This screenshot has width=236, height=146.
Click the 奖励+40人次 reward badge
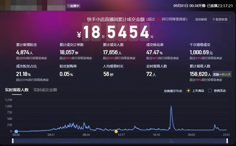(x=222, y=74)
